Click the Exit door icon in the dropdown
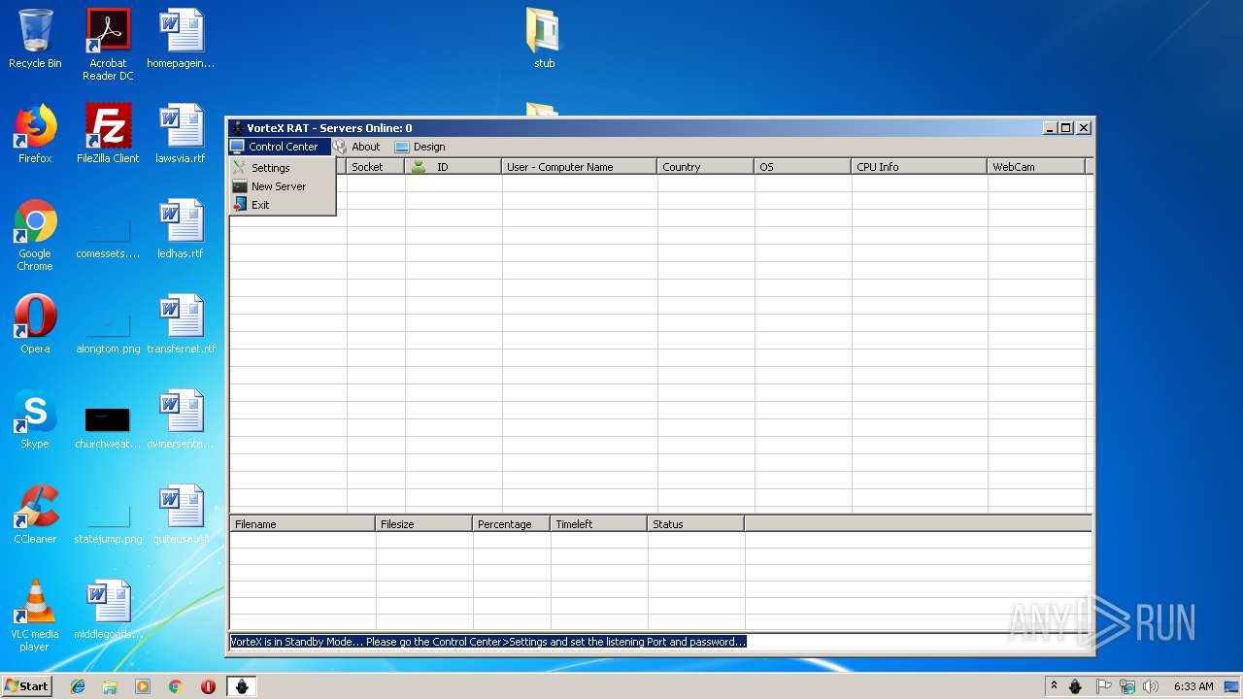This screenshot has width=1243, height=699. point(239,205)
